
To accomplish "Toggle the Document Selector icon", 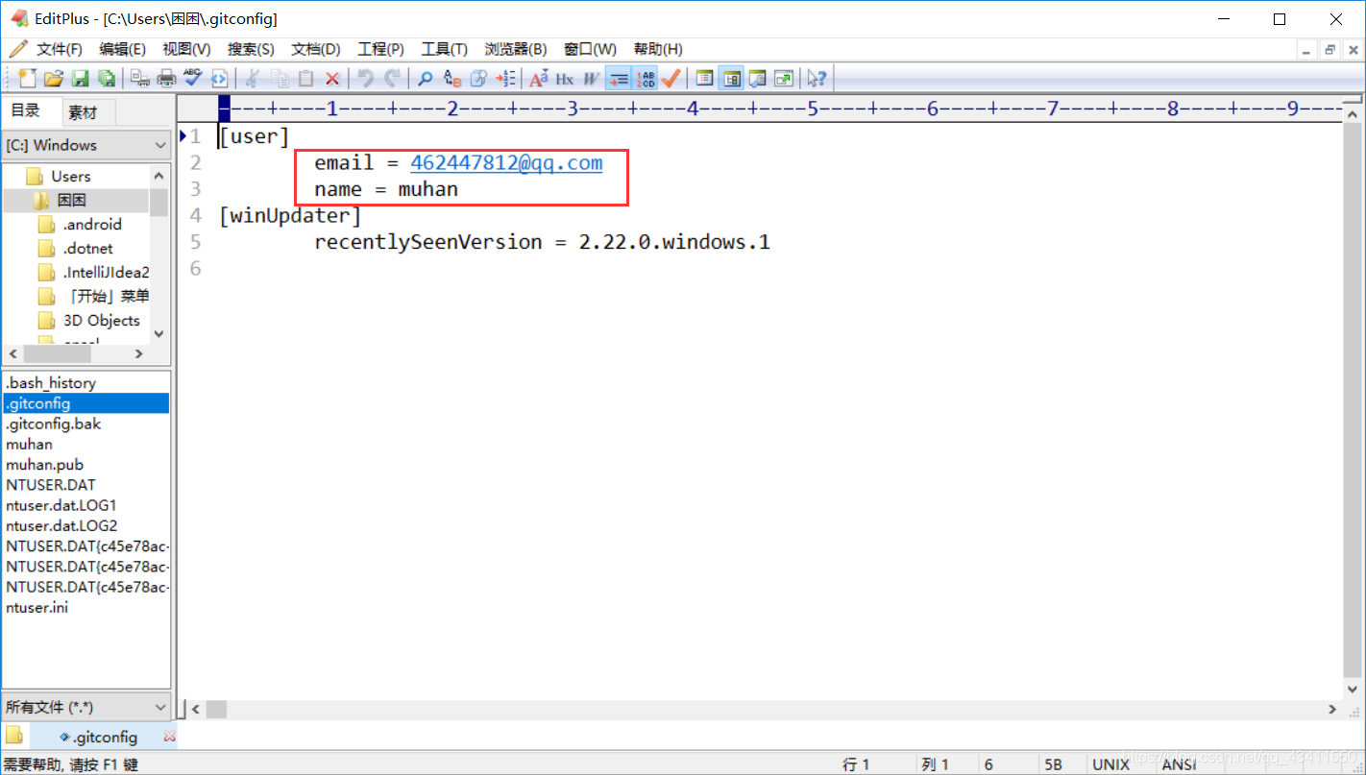I will click(x=704, y=79).
